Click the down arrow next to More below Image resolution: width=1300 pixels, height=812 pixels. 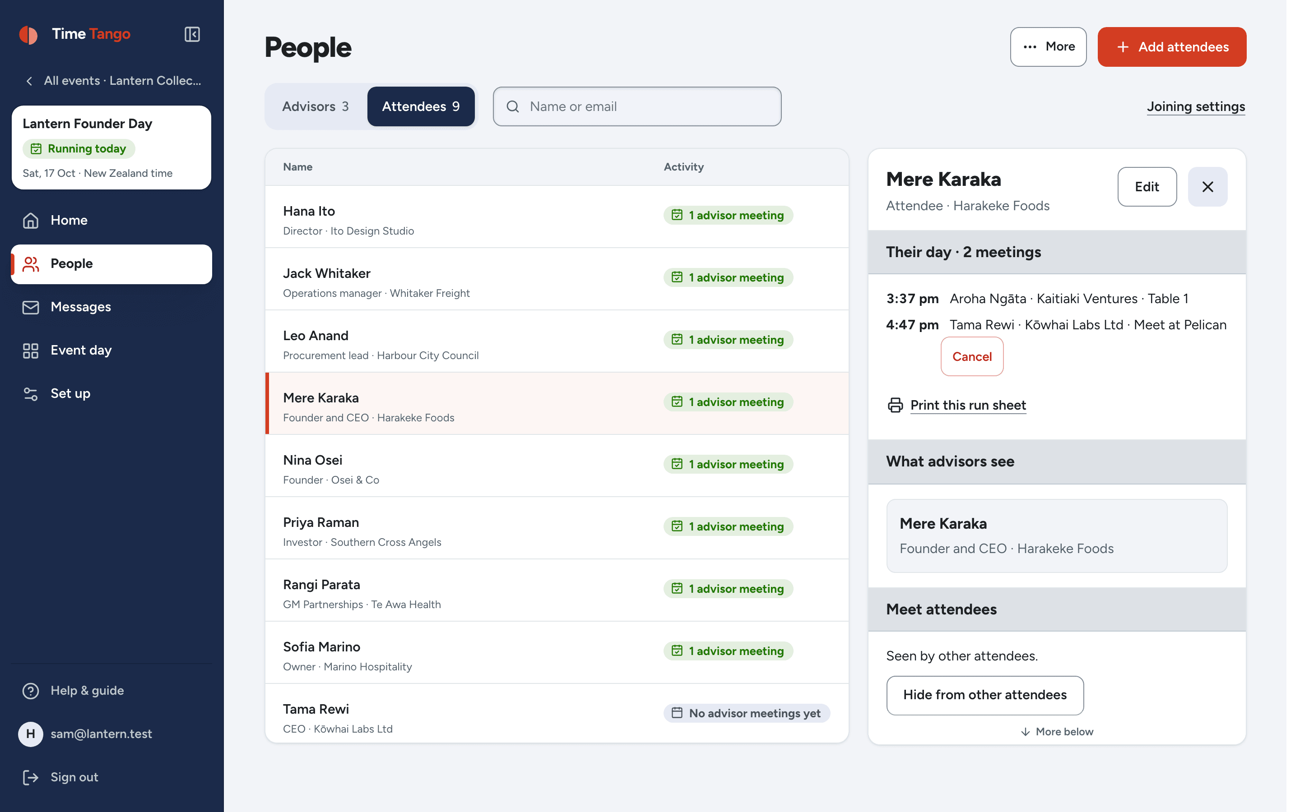(1026, 731)
